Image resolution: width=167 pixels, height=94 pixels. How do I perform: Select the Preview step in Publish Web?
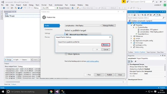pyautogui.click(x=47, y=37)
